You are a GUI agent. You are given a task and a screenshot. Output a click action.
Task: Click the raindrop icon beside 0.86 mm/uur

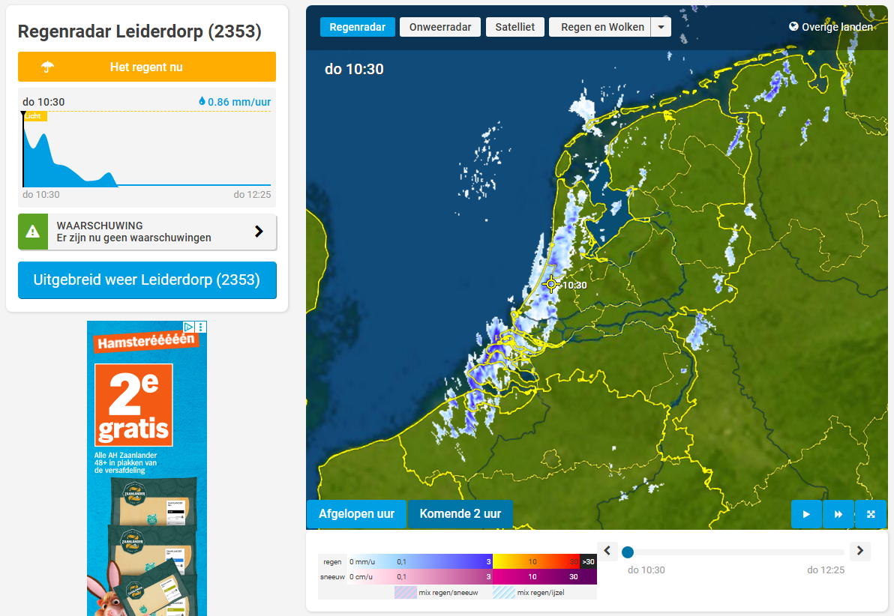coord(202,101)
